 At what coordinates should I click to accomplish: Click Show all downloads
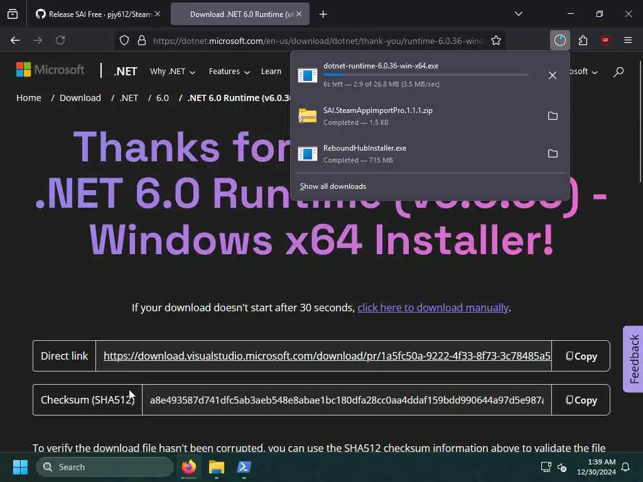(x=333, y=186)
